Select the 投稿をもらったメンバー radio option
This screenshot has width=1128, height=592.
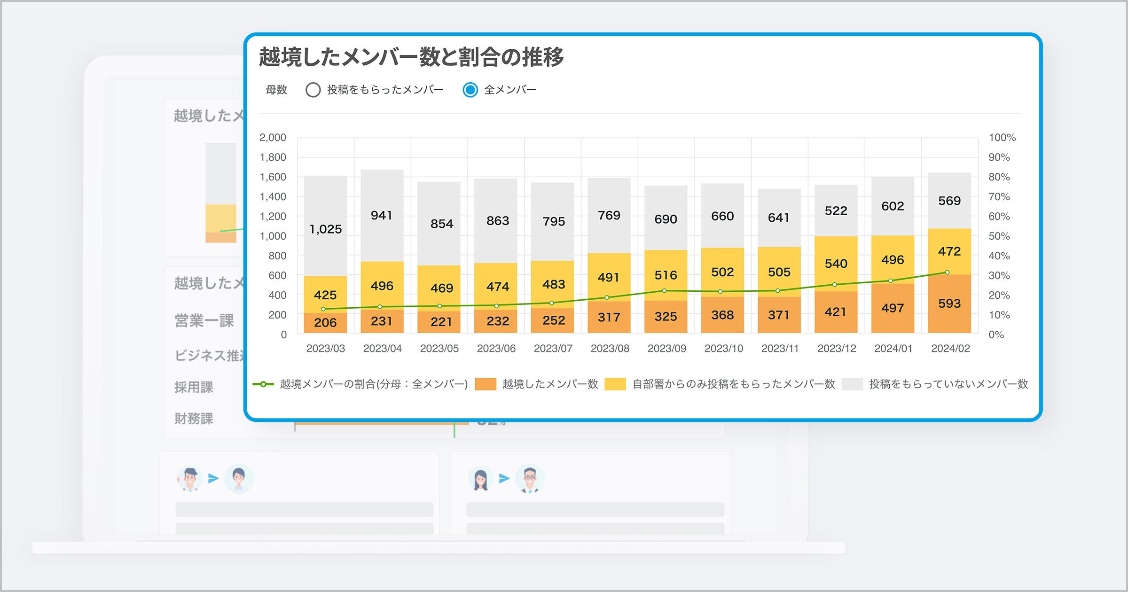[313, 89]
